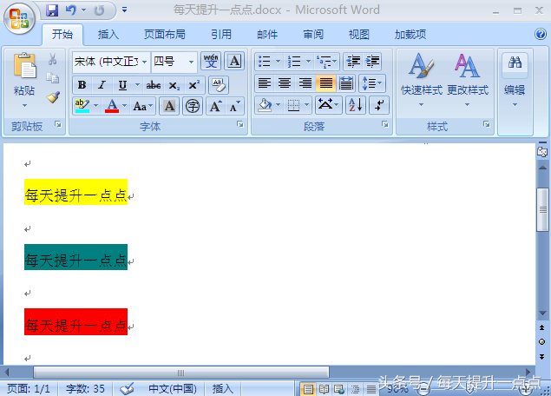The height and width of the screenshot is (396, 551).
Task: Open the 页面布局 ribbon tab
Action: [x=165, y=35]
